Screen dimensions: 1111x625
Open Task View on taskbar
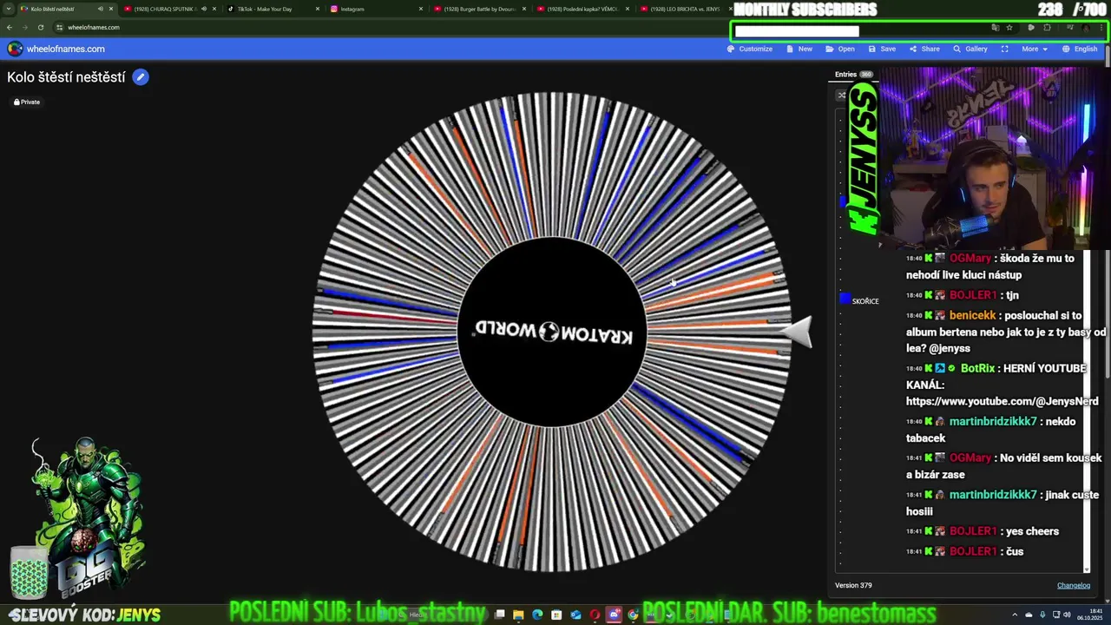498,615
